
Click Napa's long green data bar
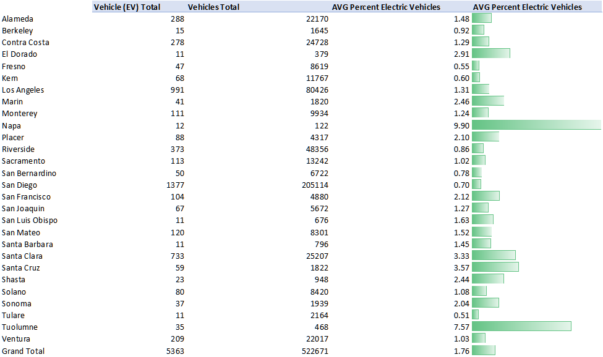(536, 125)
